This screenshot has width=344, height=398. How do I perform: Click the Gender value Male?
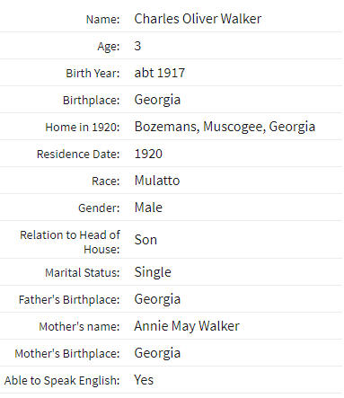(148, 208)
